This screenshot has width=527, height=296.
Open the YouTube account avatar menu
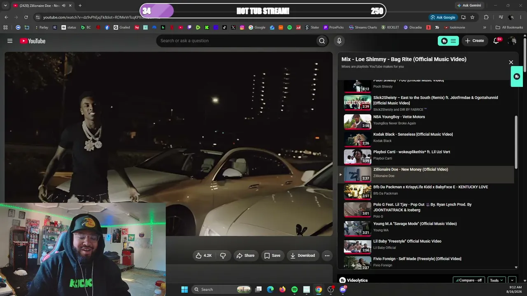point(512,41)
